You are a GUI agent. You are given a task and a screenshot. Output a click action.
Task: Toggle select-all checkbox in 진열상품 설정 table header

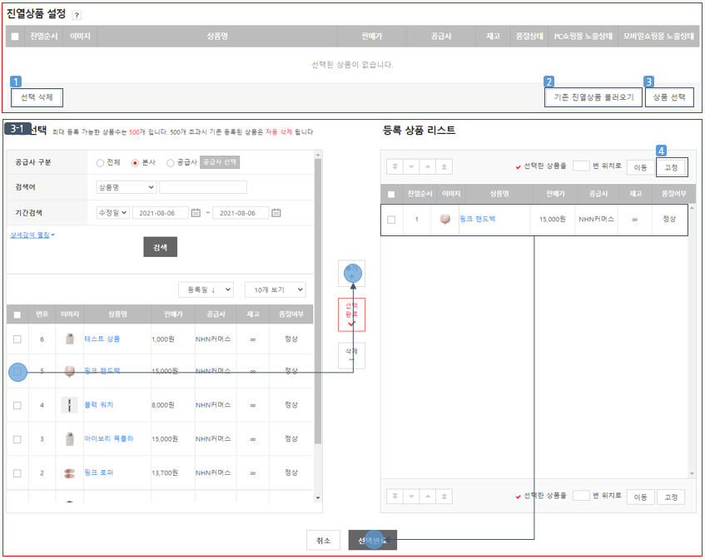coord(15,37)
